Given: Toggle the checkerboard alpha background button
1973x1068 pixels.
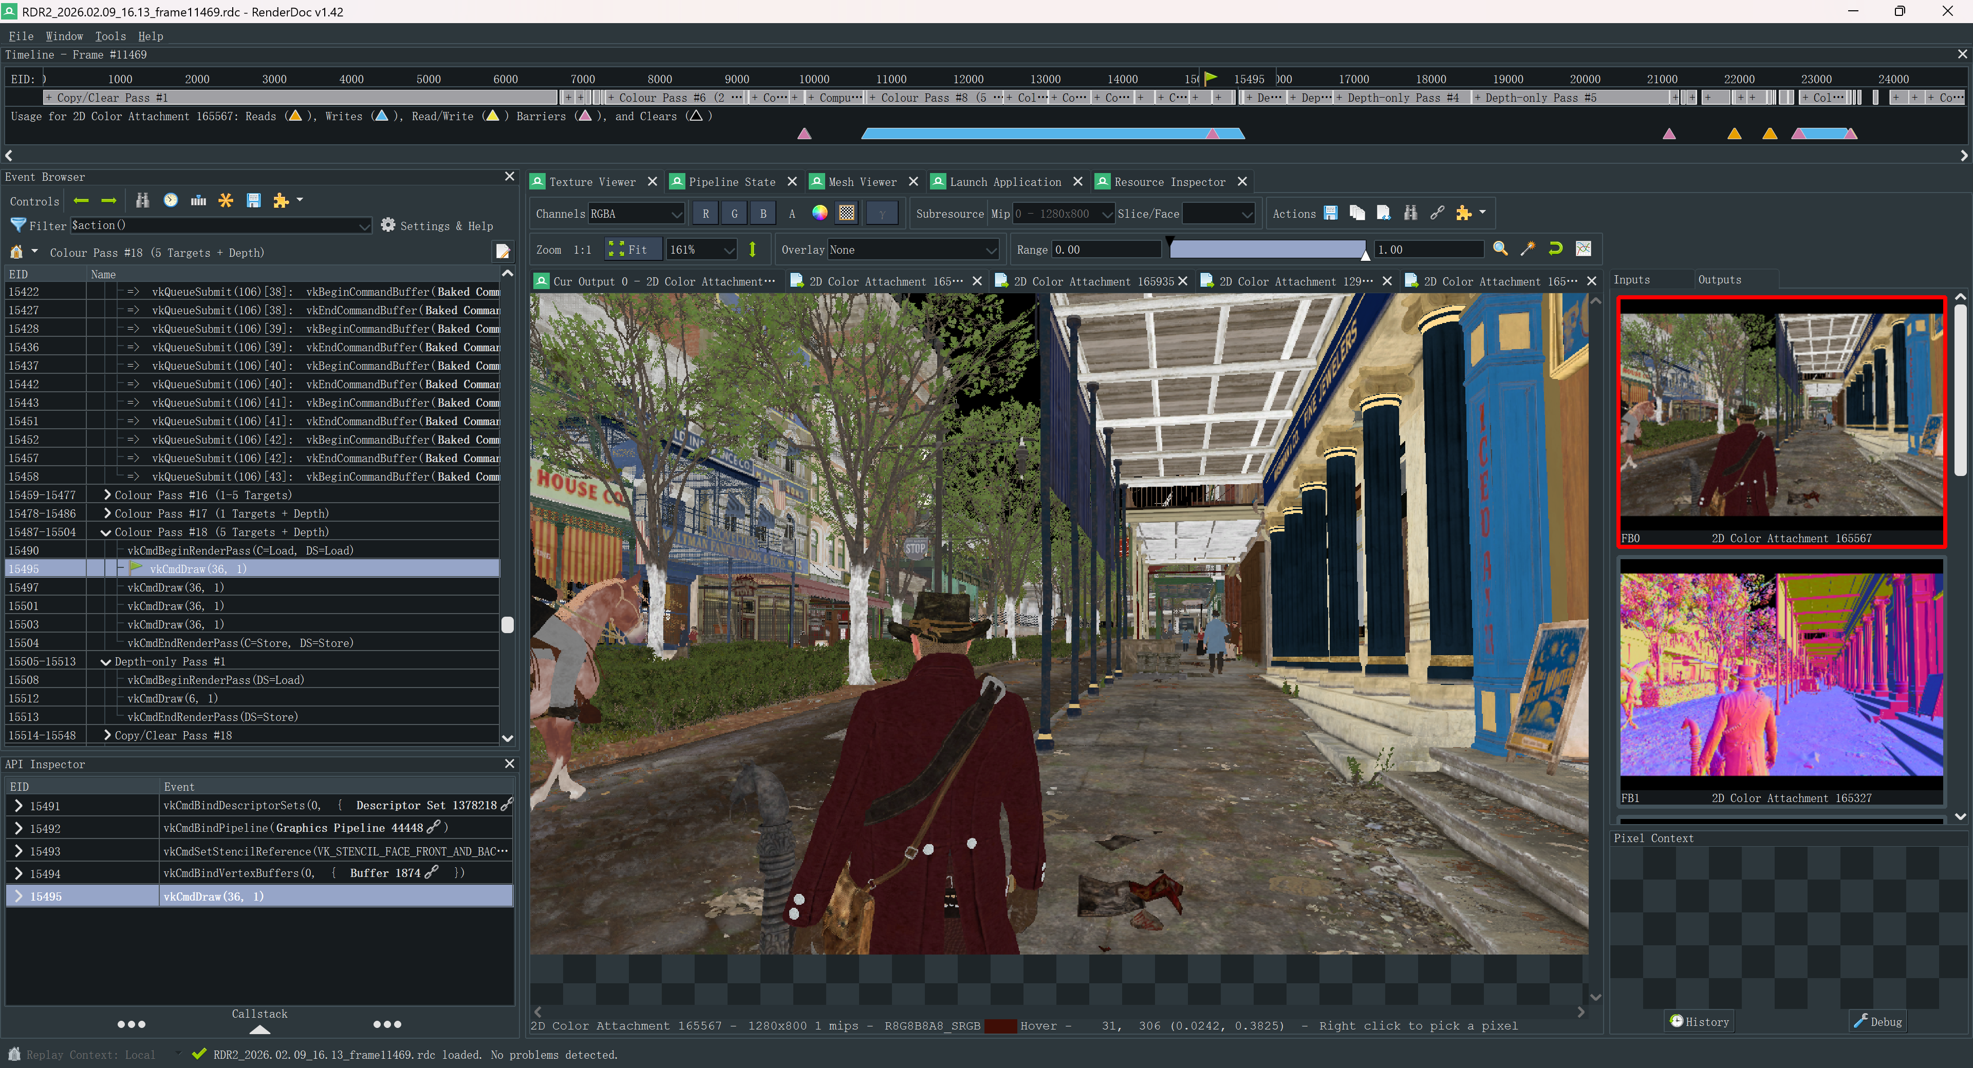Looking at the screenshot, I should pyautogui.click(x=846, y=214).
